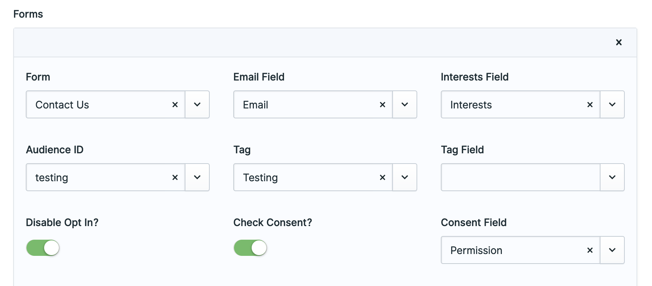Click the Permission consent field value
This screenshot has height=286, width=652.
pyautogui.click(x=476, y=250)
